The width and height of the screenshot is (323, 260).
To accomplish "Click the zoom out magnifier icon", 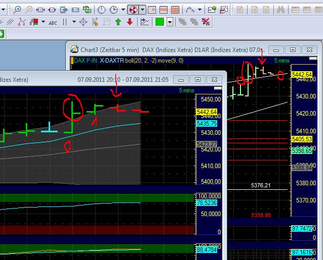I will (29, 10).
